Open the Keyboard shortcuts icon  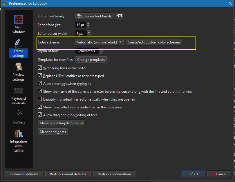pyautogui.click(x=18, y=91)
